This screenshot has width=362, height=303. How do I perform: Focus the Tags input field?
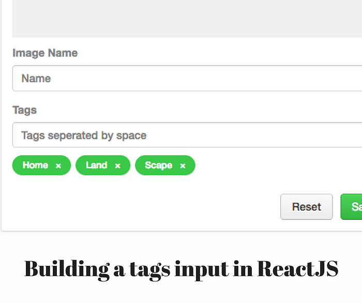coord(187,135)
